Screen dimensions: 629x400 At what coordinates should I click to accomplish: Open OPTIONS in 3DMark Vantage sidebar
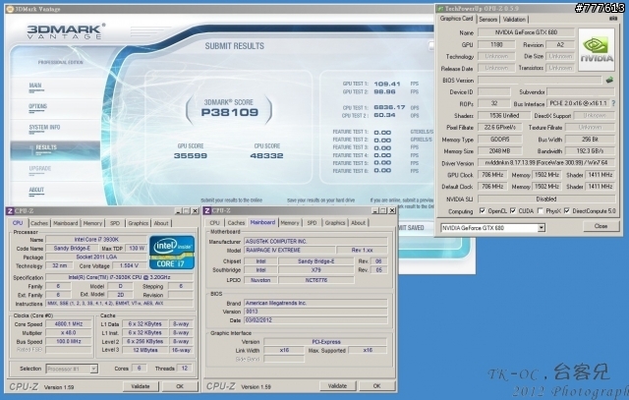click(37, 106)
